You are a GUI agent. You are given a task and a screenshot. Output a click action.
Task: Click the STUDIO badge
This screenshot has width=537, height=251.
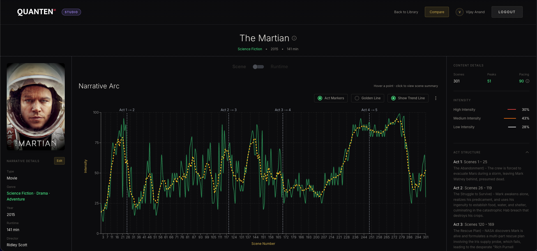click(x=71, y=12)
